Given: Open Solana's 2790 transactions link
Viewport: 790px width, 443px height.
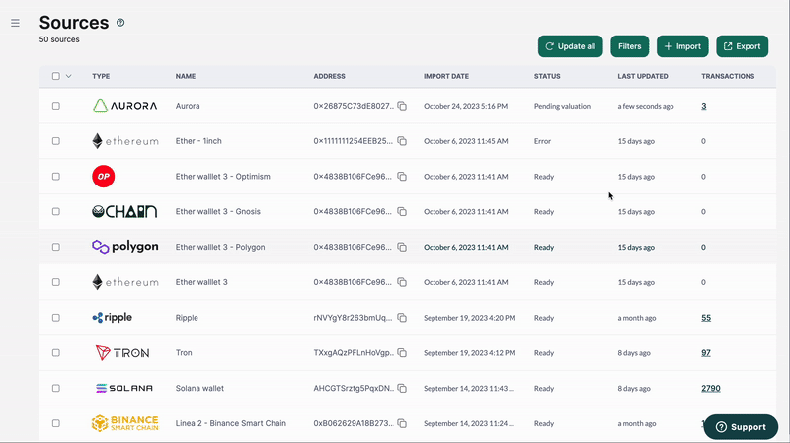Looking at the screenshot, I should (711, 388).
